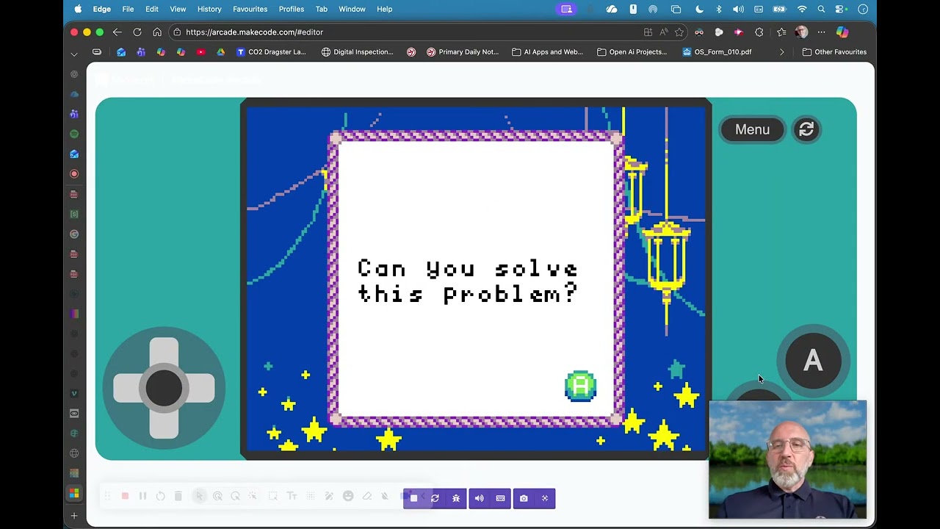Viewport: 940px width, 529px height.
Task: Open the Apple menu
Action: click(78, 9)
